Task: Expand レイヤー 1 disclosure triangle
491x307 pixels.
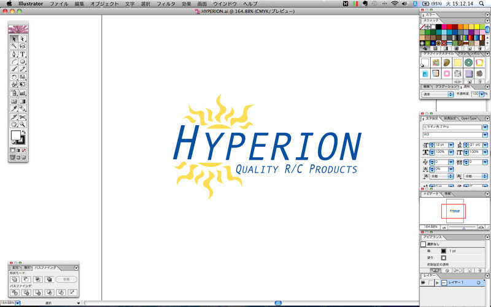Action: 438,282
